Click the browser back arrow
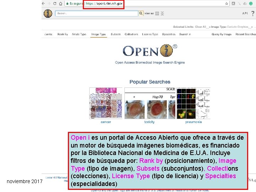This screenshot has height=192, width=256. pyautogui.click(x=43, y=4)
